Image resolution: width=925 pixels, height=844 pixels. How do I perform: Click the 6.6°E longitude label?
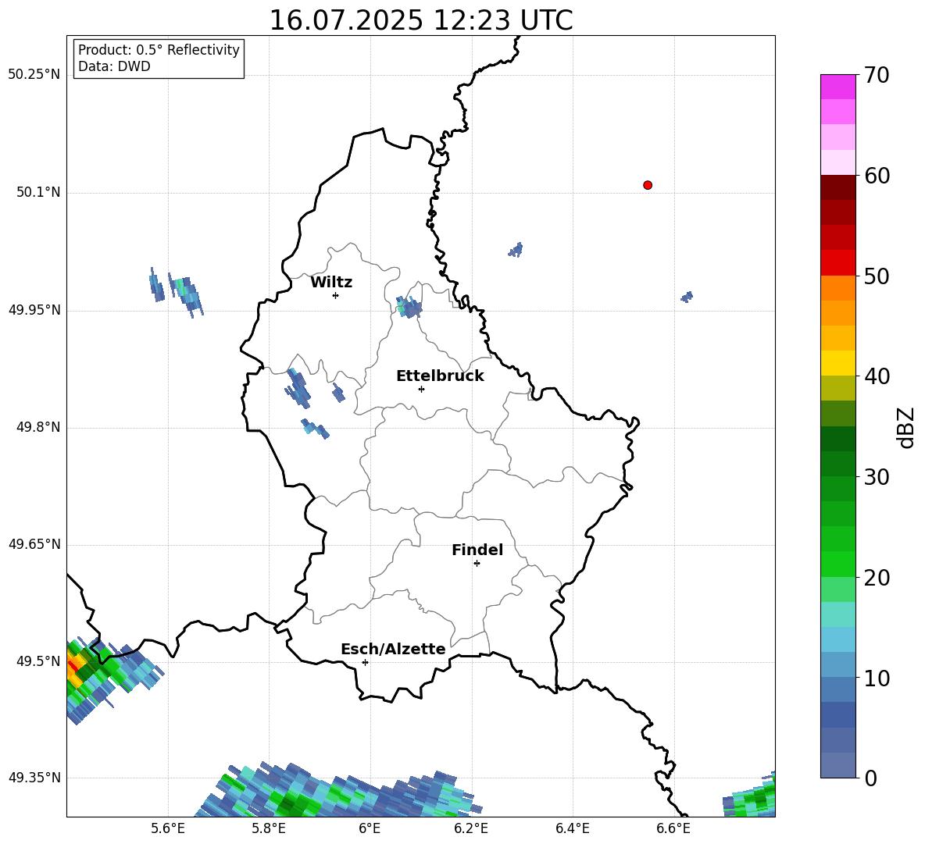[x=673, y=828]
